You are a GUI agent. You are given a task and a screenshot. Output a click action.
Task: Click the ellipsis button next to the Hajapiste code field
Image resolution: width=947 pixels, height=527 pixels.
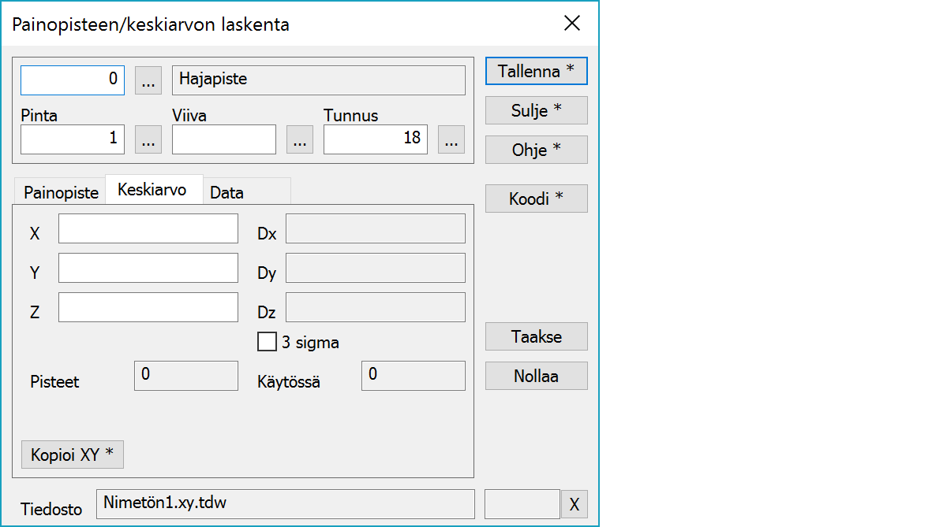click(x=148, y=80)
